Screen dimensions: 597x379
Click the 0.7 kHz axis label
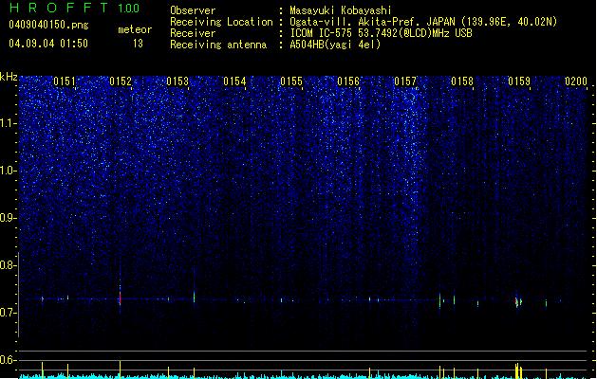pos(9,313)
